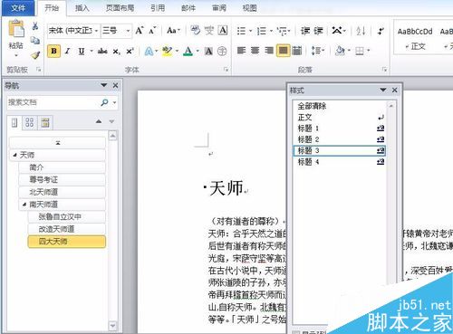Apply 正文 style in Styles pane
The image size is (453, 334).
pos(340,117)
